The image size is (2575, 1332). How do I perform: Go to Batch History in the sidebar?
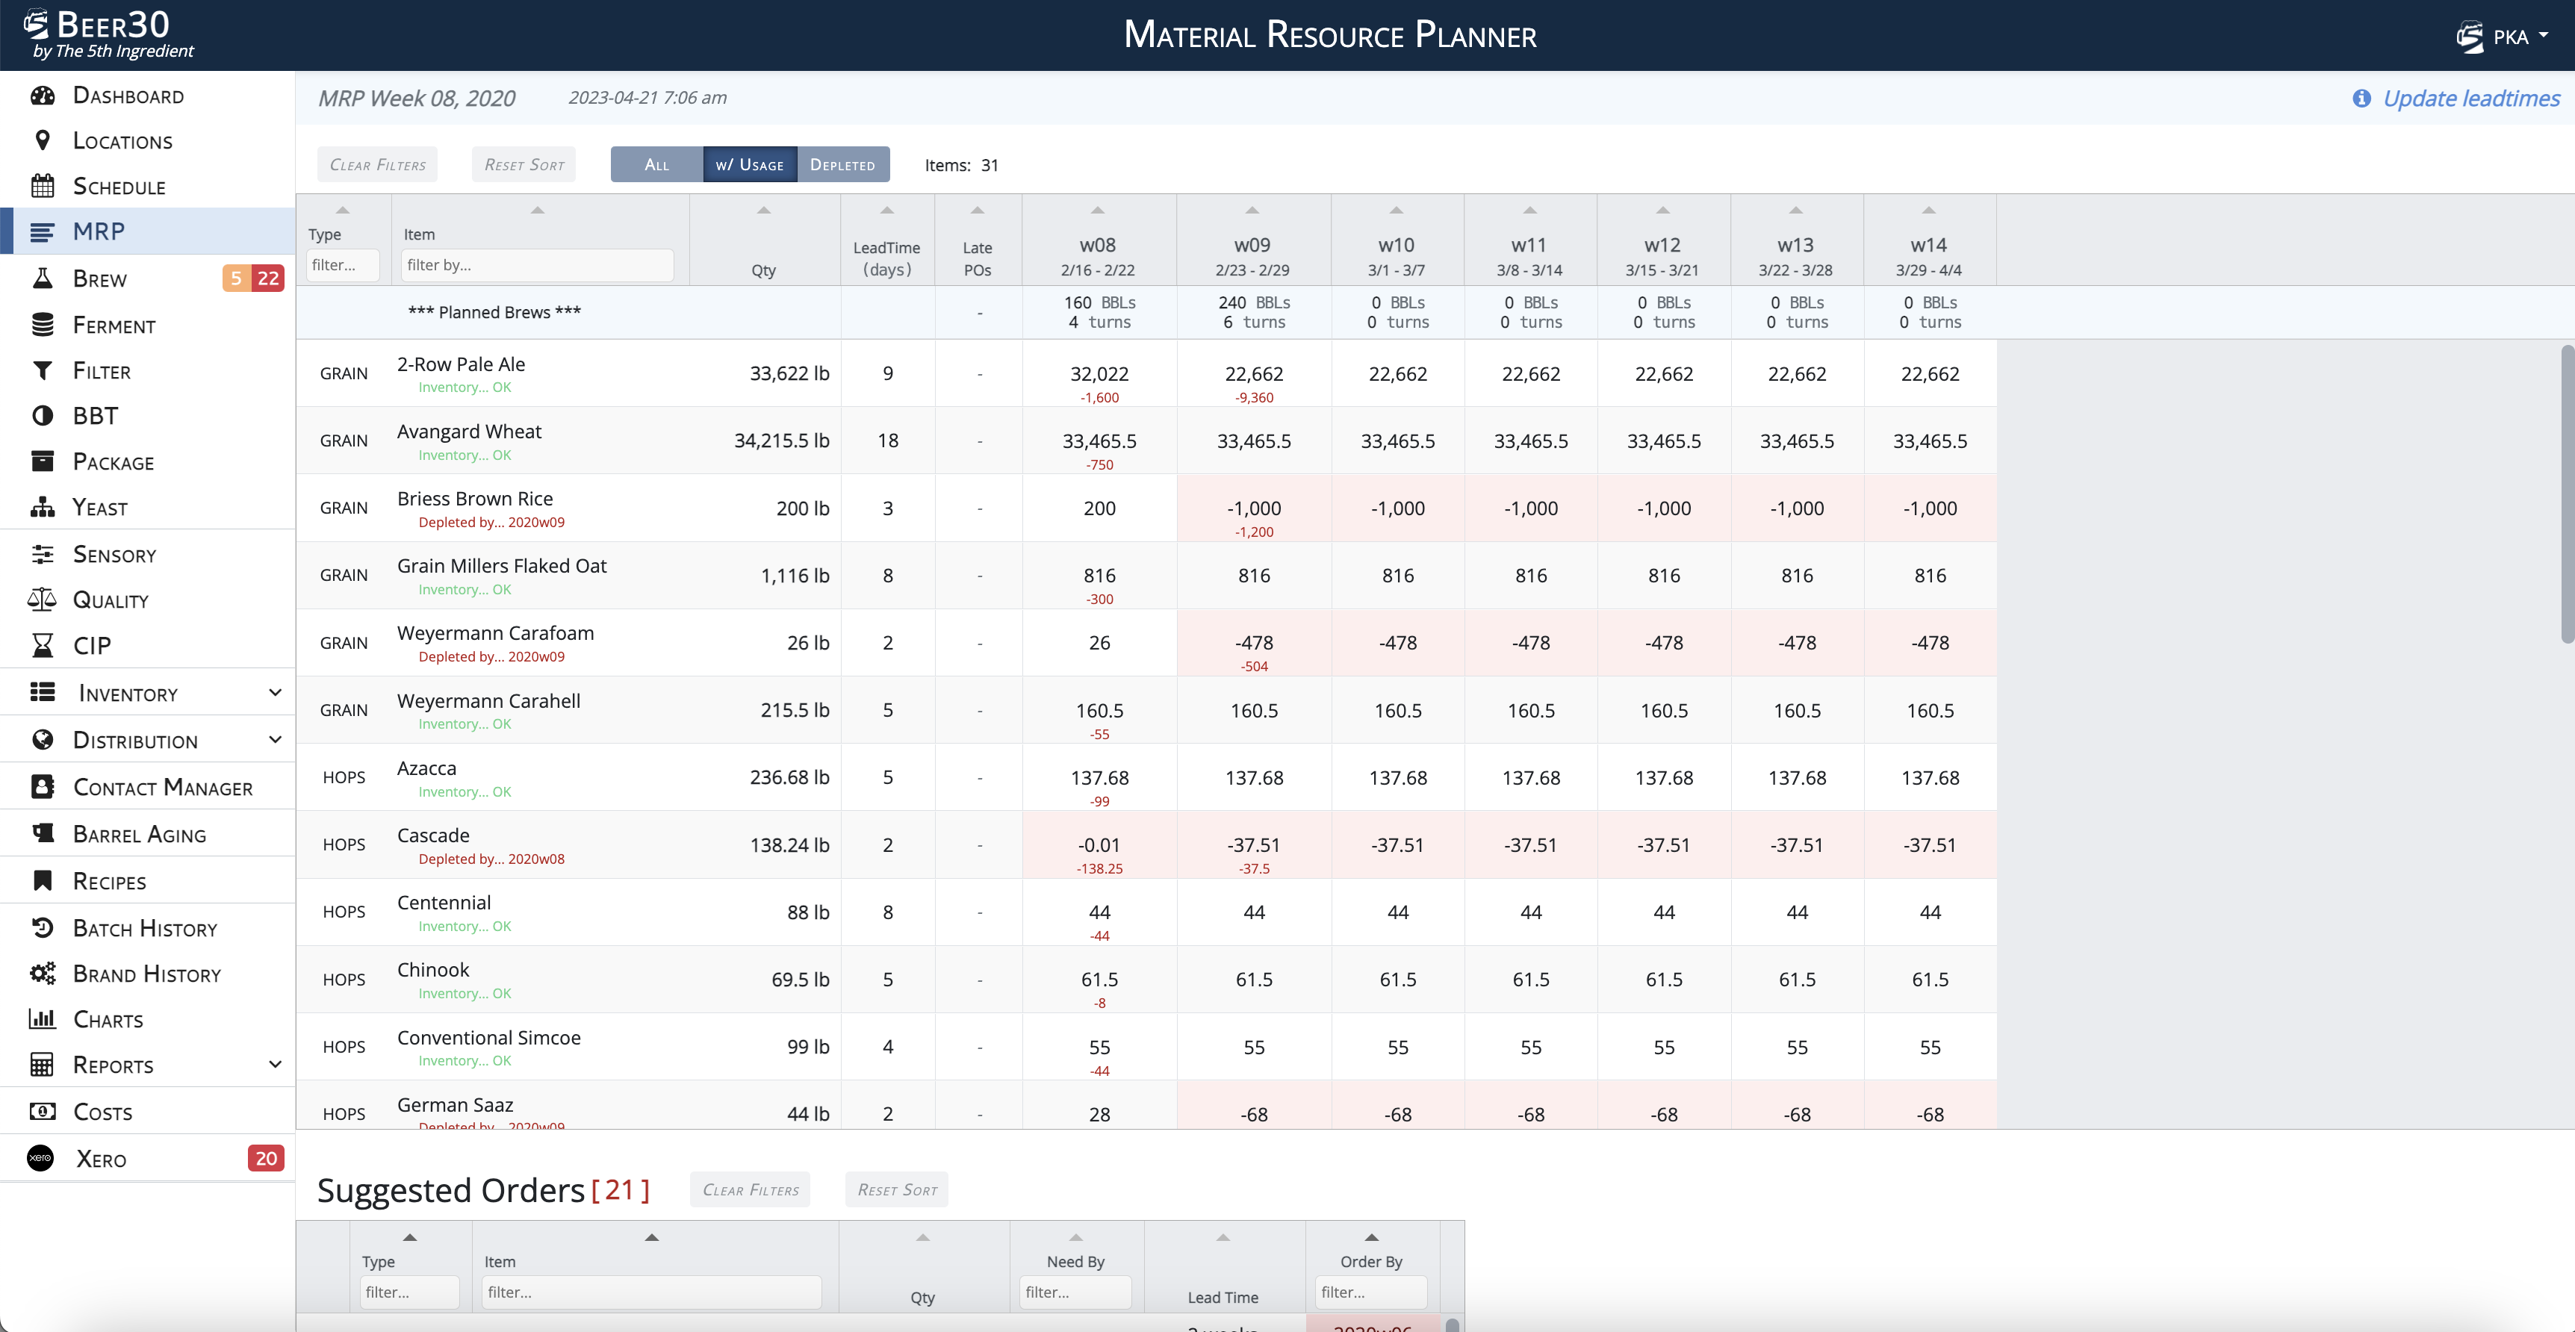[145, 928]
